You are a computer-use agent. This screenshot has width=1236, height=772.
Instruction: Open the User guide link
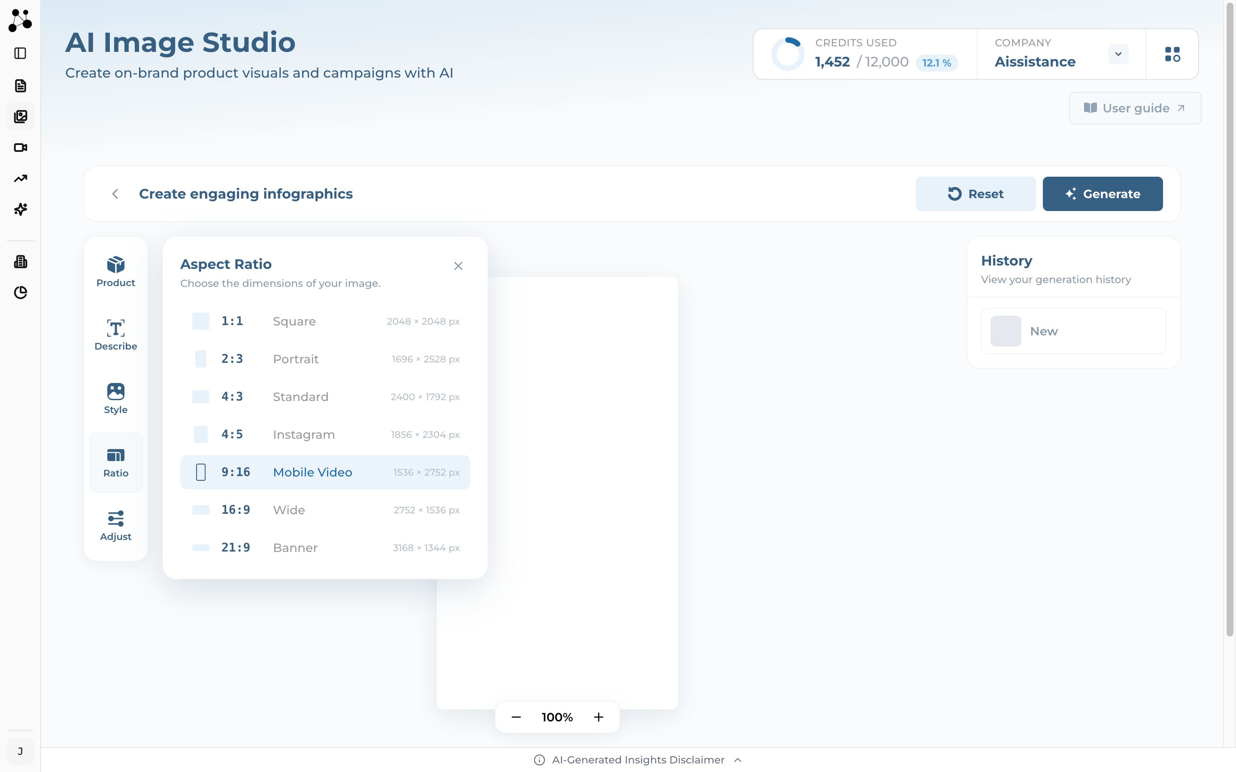(x=1135, y=108)
